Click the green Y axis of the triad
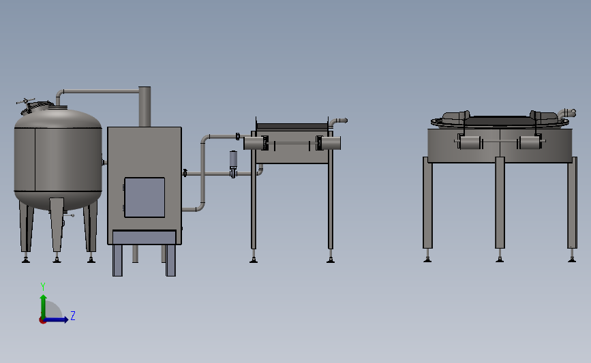The width and height of the screenshot is (591, 363). 44,306
